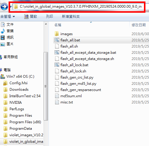Sort files by the Name column header
This screenshot has width=149, height=146.
pos(58,25)
